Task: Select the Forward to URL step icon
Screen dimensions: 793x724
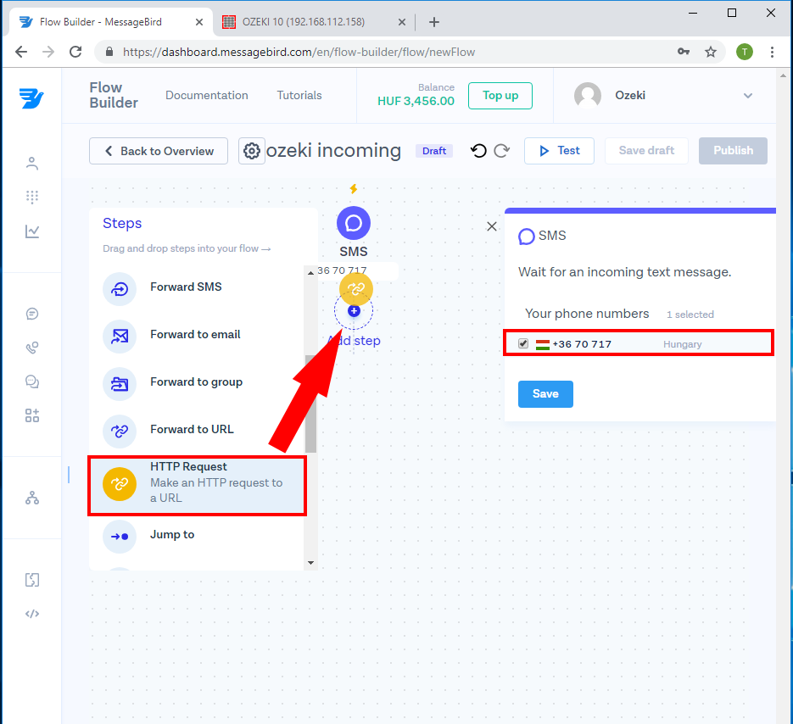Action: coord(120,432)
